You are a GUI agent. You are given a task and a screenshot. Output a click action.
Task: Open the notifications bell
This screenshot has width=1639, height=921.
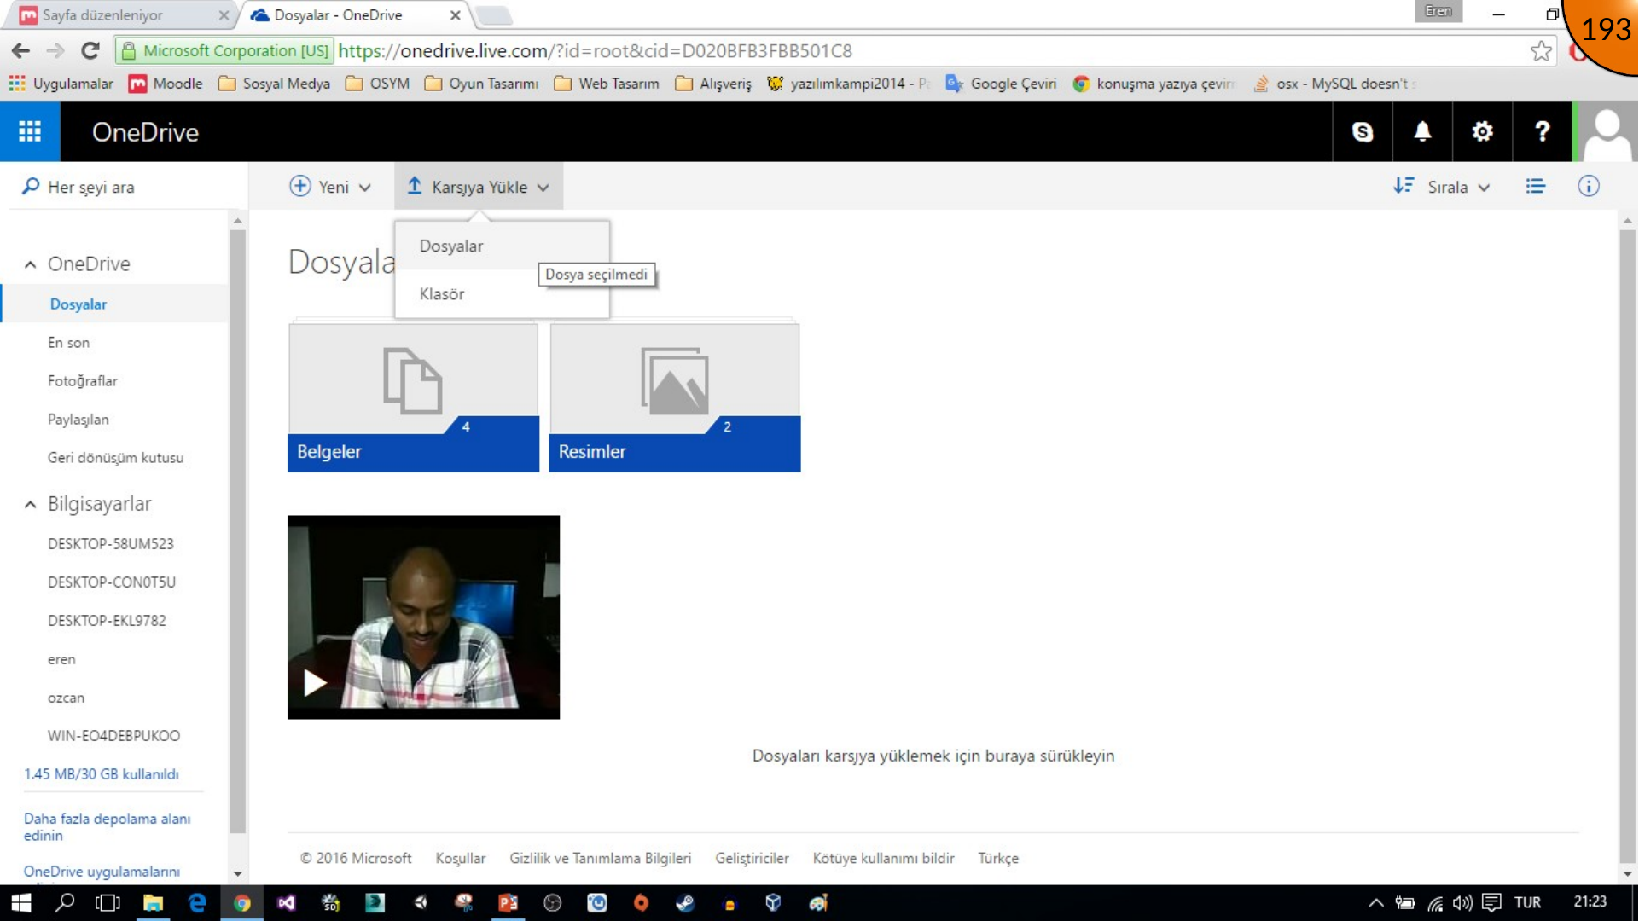coord(1422,131)
